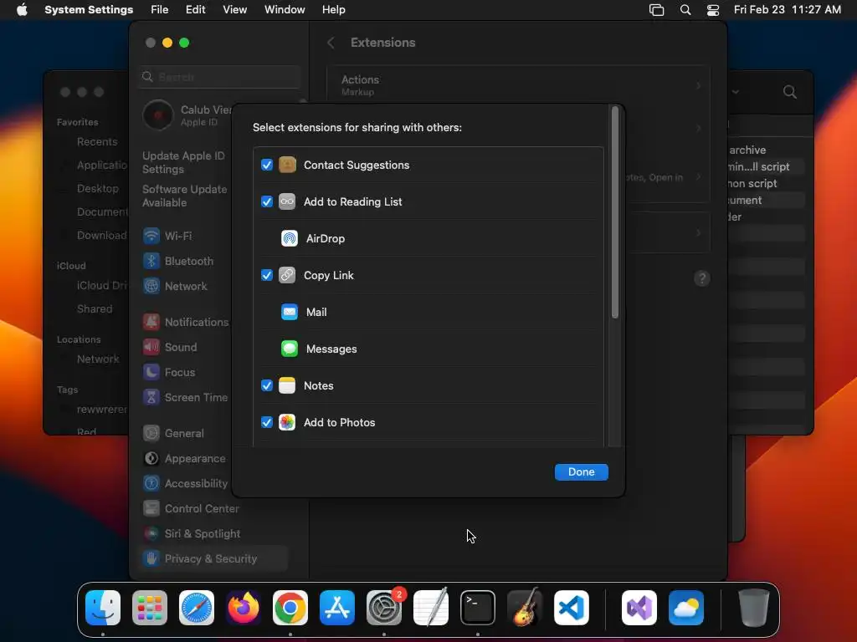The width and height of the screenshot is (857, 642).
Task: Select Recents in the Finder sidebar
Action: click(x=97, y=142)
